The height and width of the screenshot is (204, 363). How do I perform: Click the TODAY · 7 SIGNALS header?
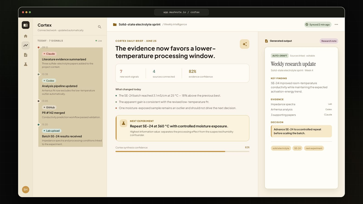pos(50,41)
